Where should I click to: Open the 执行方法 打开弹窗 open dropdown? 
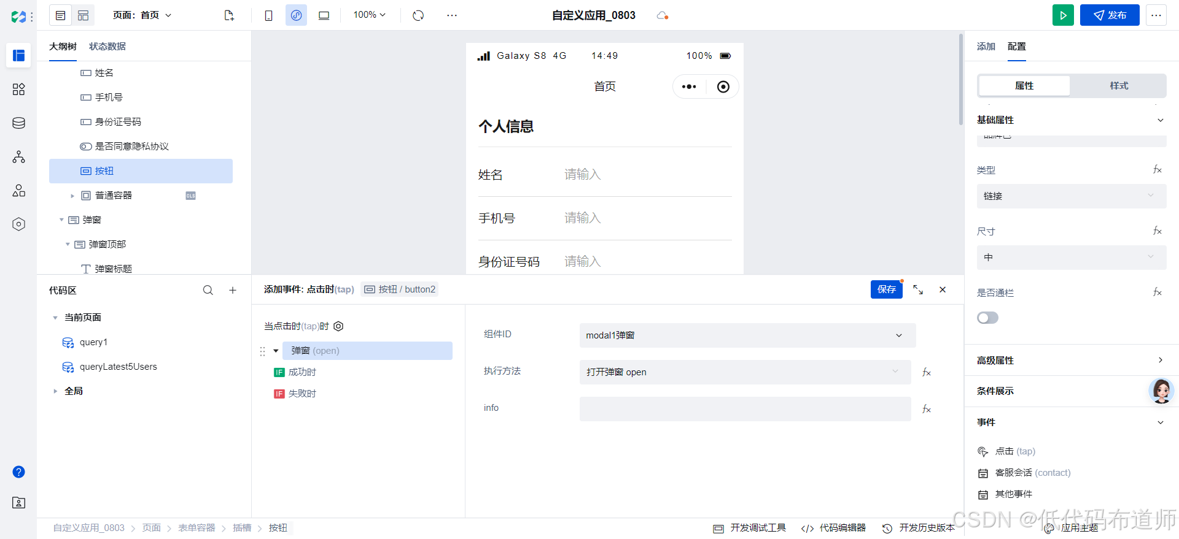click(x=745, y=372)
